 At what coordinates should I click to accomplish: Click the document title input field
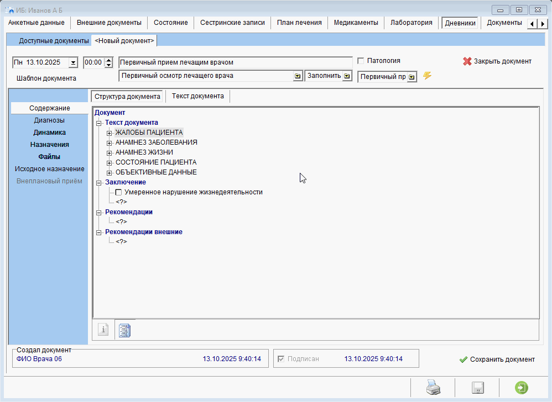[235, 62]
